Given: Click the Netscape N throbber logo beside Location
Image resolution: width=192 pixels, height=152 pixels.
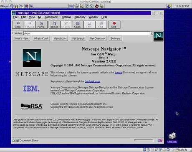Looking at the screenshot, I should [158, 36].
